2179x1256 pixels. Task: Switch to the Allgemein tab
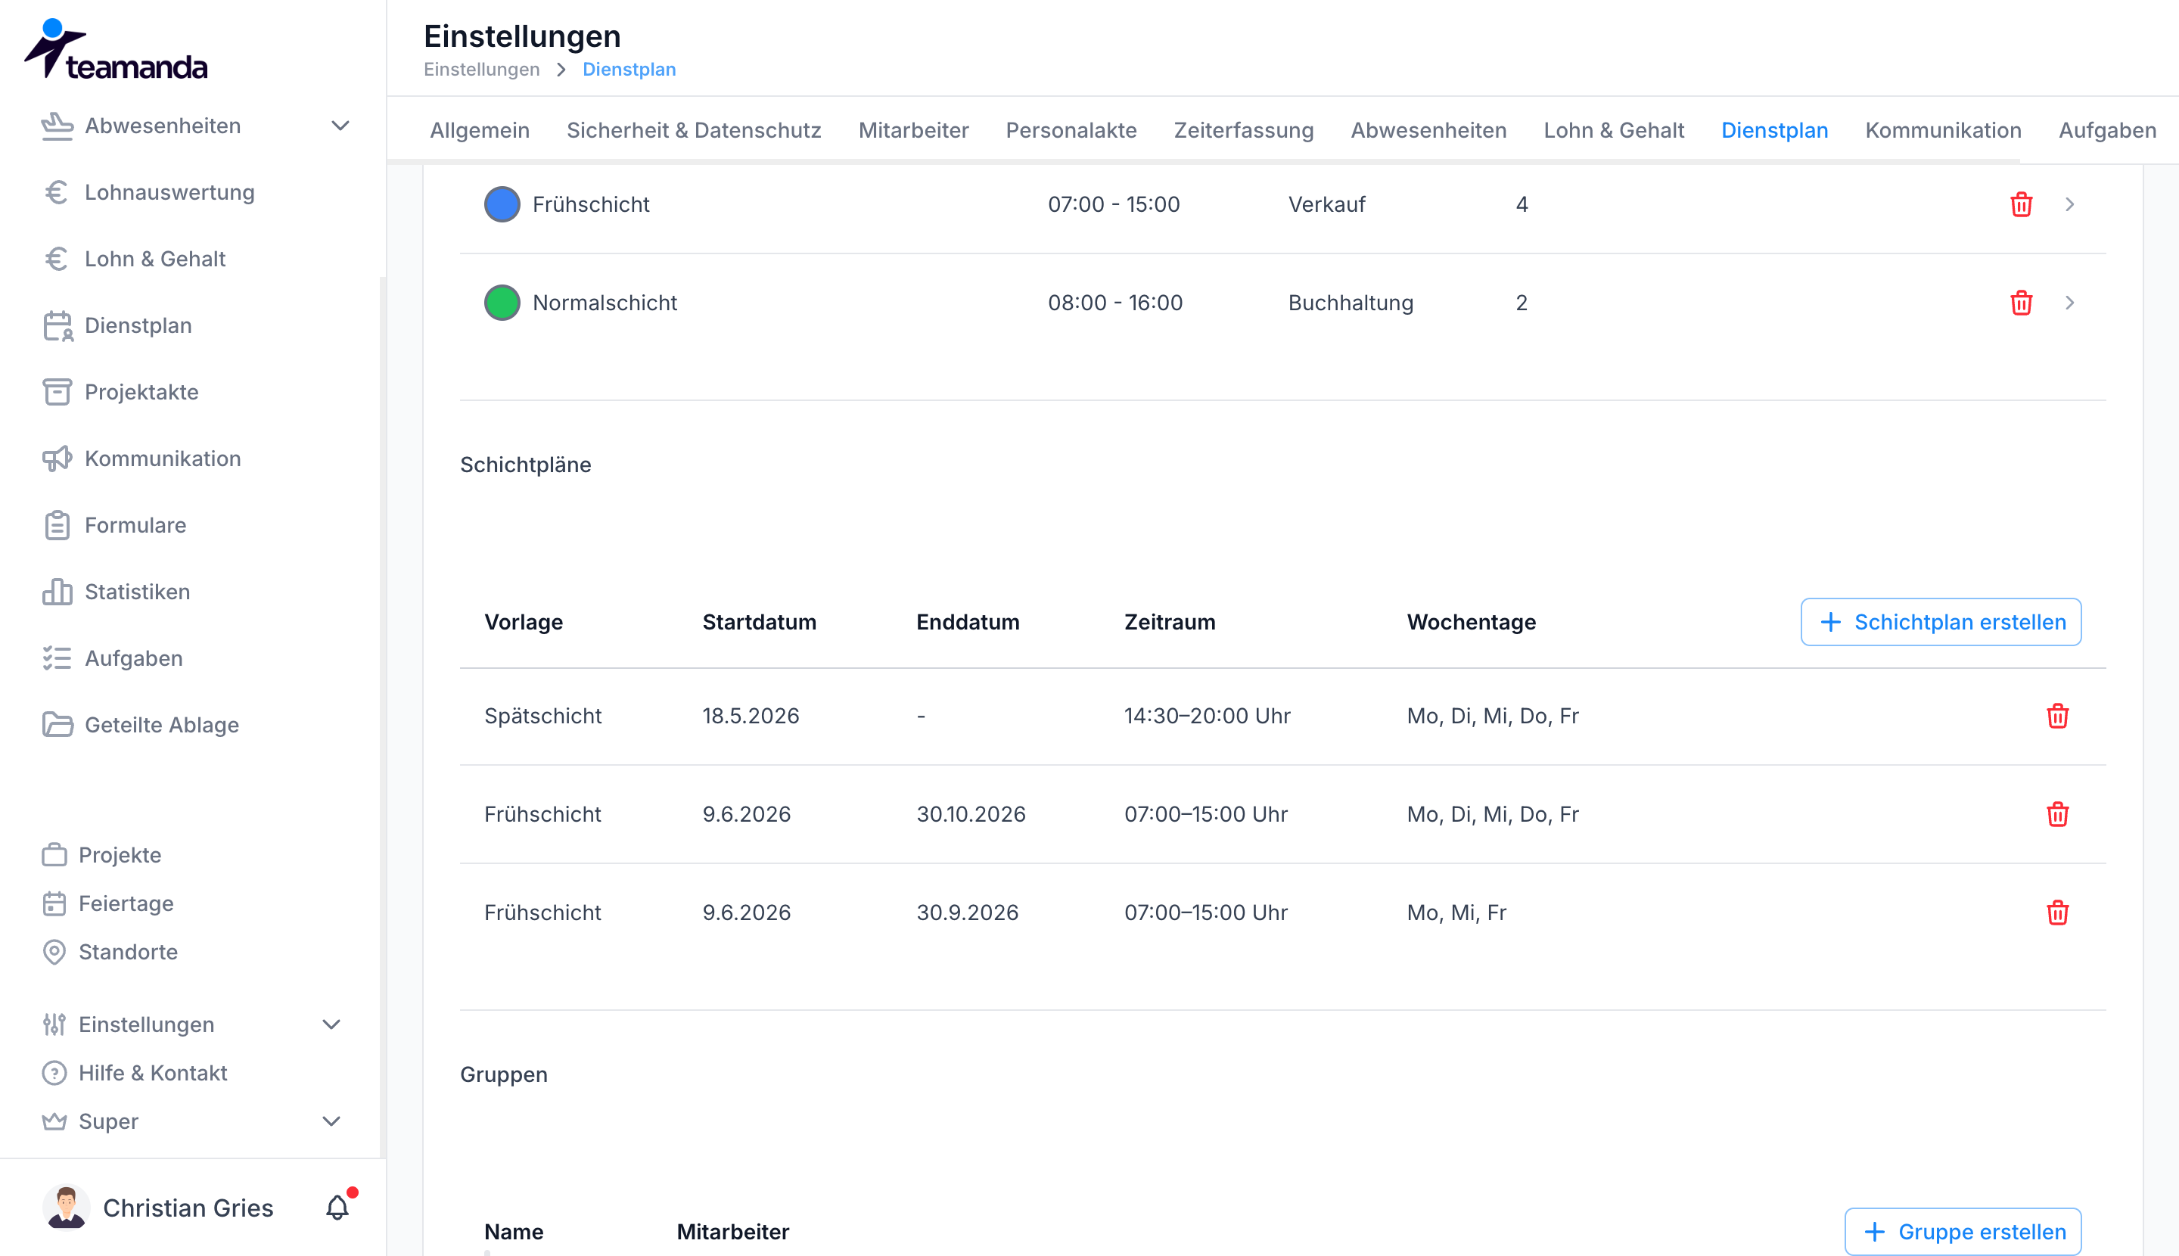point(480,130)
